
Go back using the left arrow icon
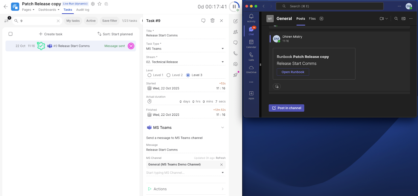click(5, 7)
